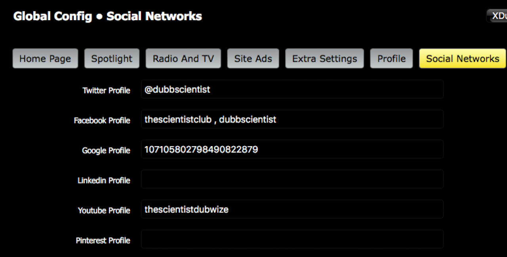Open the Home Page tab
This screenshot has height=257, width=507.
pyautogui.click(x=45, y=59)
